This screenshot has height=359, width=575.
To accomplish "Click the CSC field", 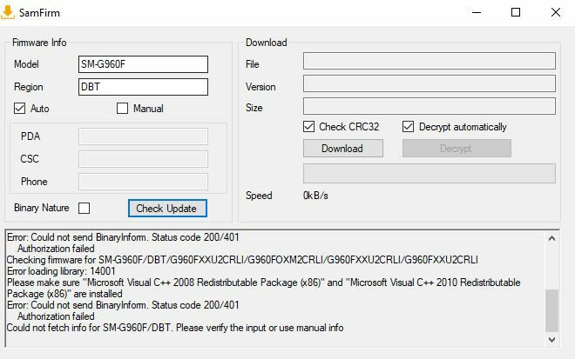I will (x=143, y=159).
